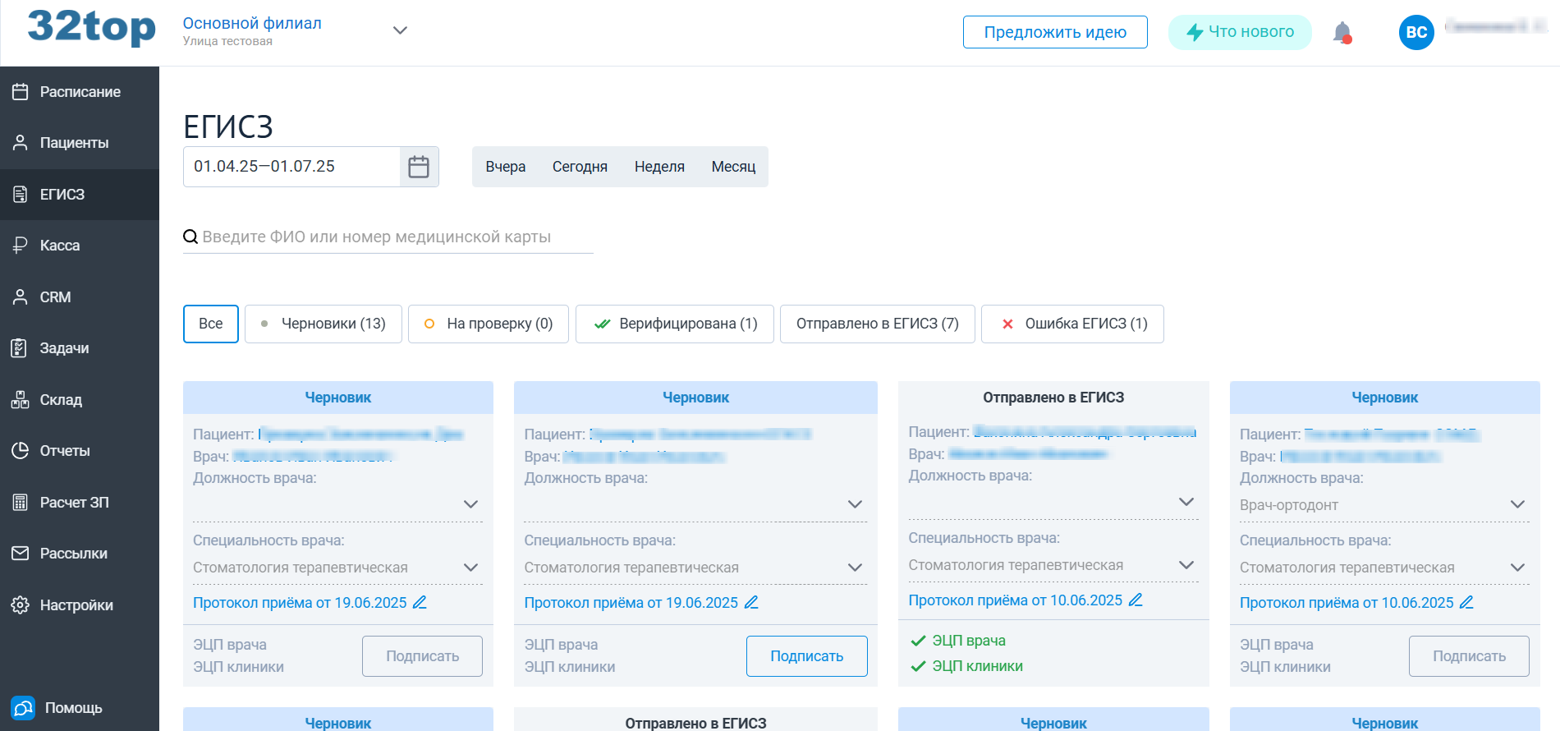
Task: Click the Настройки gear icon
Action: tap(21, 605)
